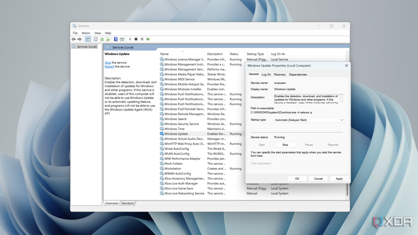The width and height of the screenshot is (418, 235).
Task: Switch to the Extended view tab
Action: pyautogui.click(x=112, y=203)
